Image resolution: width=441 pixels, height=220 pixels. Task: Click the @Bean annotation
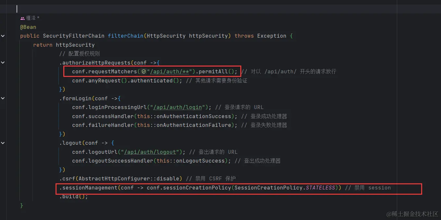28,27
